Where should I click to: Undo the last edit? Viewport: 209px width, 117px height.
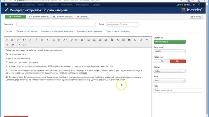(x=135, y=40)
